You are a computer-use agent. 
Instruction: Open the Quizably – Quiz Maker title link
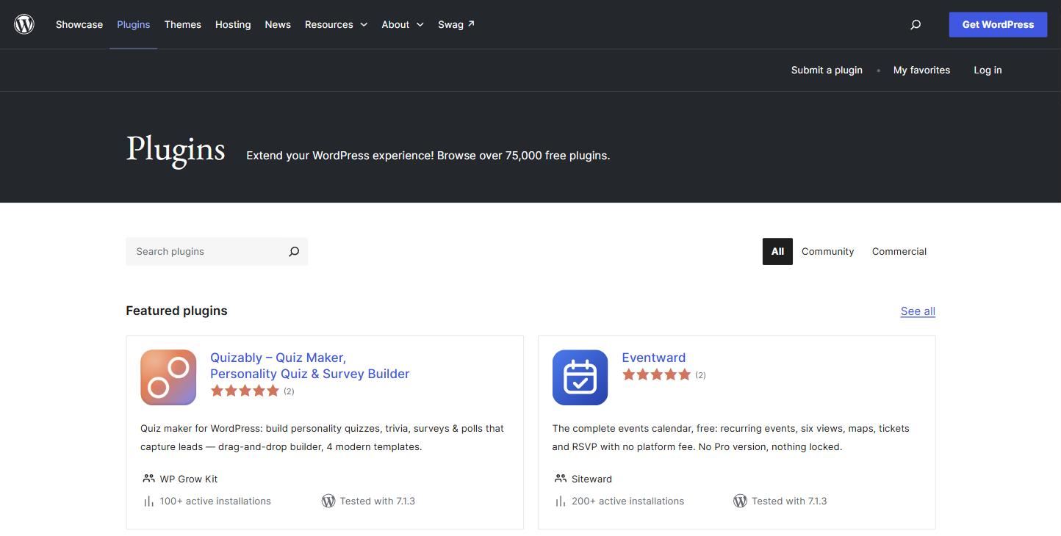310,366
